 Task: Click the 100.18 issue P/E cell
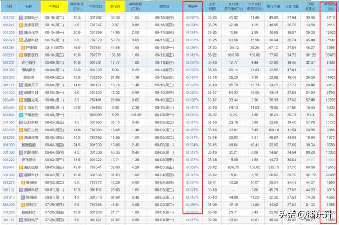point(273,130)
